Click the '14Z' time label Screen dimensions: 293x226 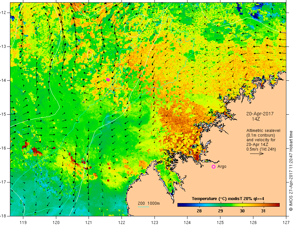point(256,119)
